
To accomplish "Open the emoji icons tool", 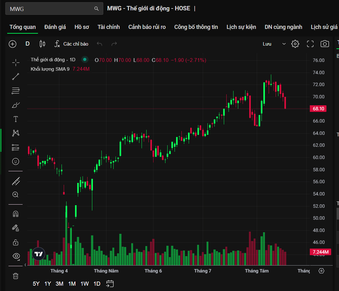I will [x=16, y=162].
